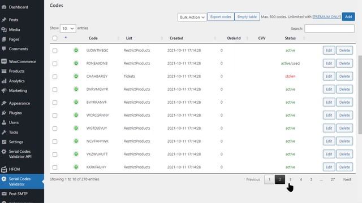Click the blue Add button
Image resolution: width=362 pixels, height=203 pixels.
point(348,17)
